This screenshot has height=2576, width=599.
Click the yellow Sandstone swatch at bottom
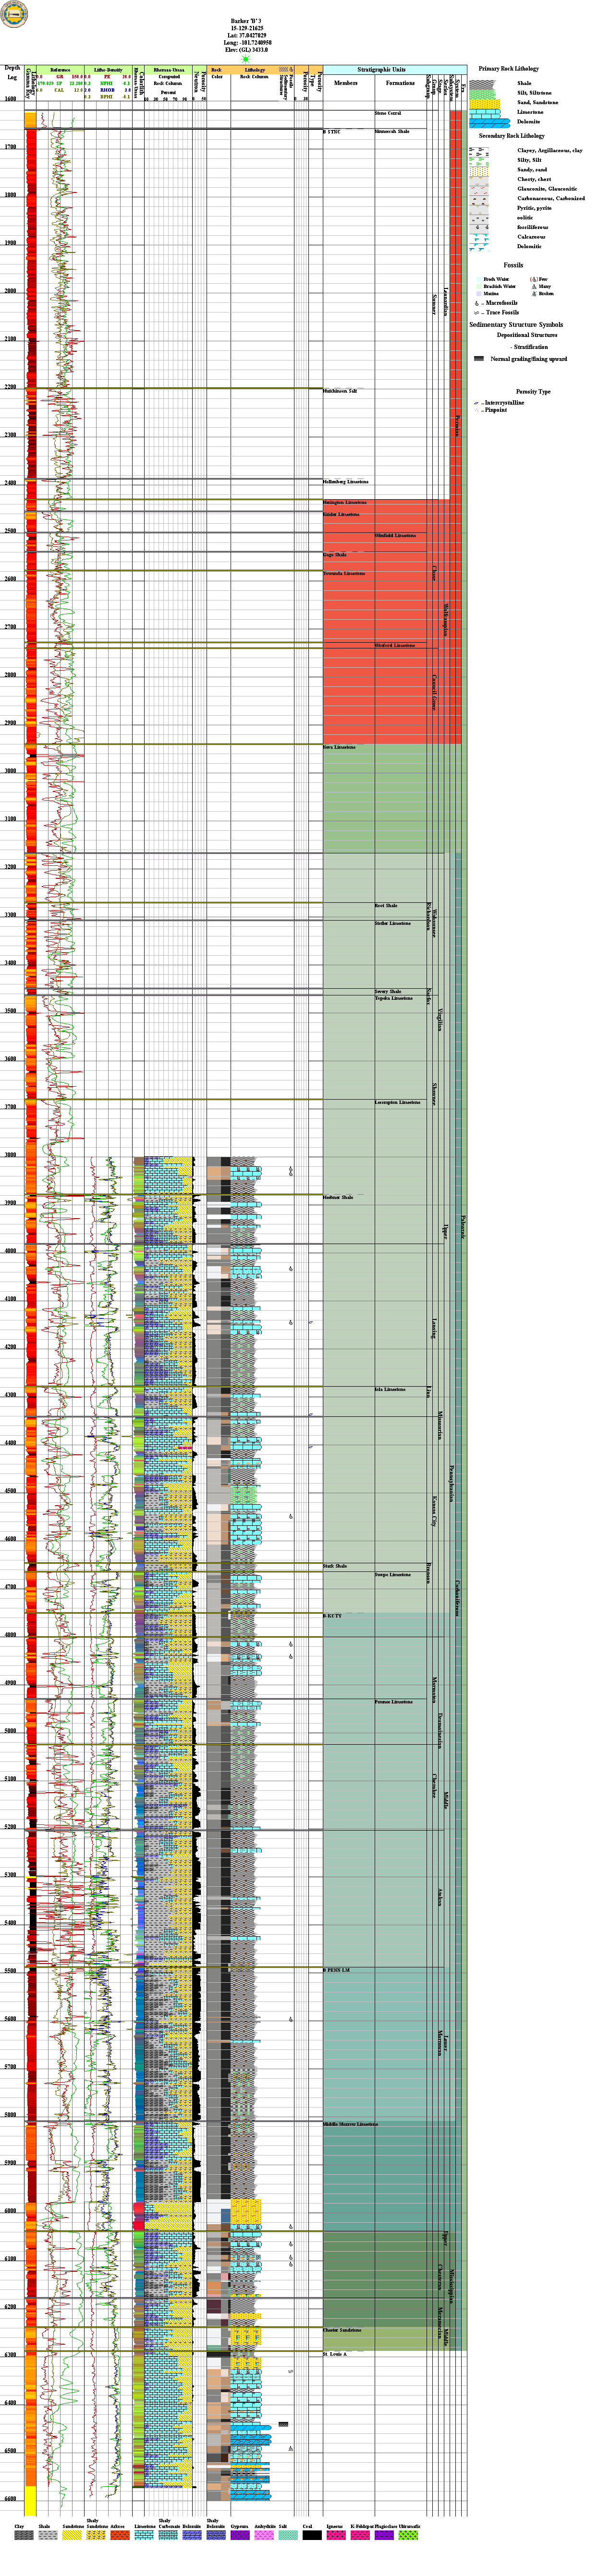pyautogui.click(x=72, y=2535)
